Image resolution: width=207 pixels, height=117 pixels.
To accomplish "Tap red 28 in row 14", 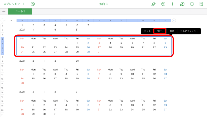I will [22, 83].
